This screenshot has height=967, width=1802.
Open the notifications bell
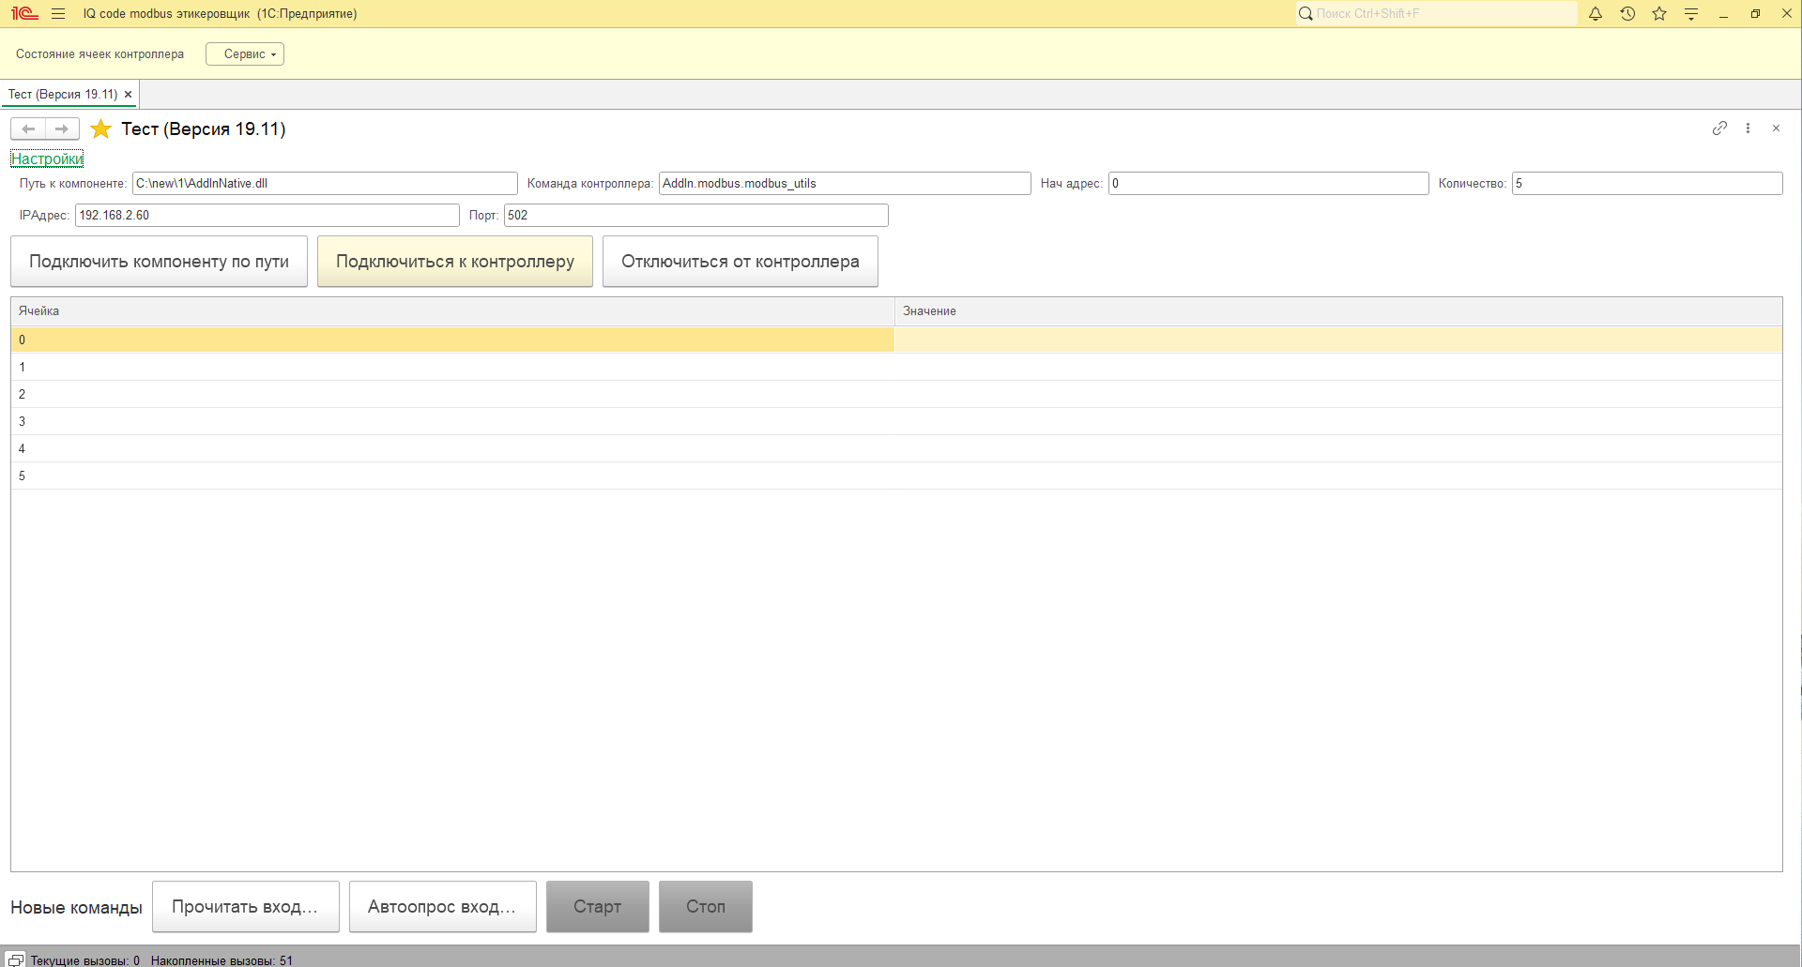tap(1595, 14)
